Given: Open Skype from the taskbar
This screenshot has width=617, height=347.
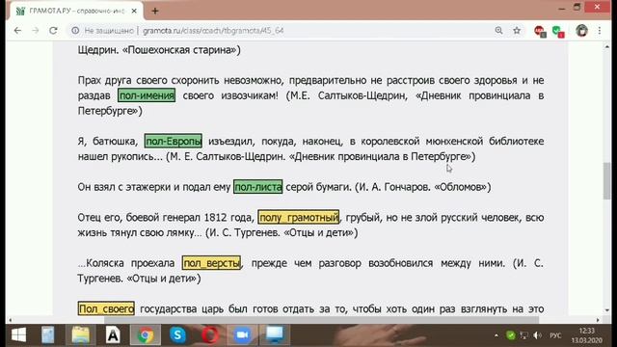Looking at the screenshot, I should point(177,335).
